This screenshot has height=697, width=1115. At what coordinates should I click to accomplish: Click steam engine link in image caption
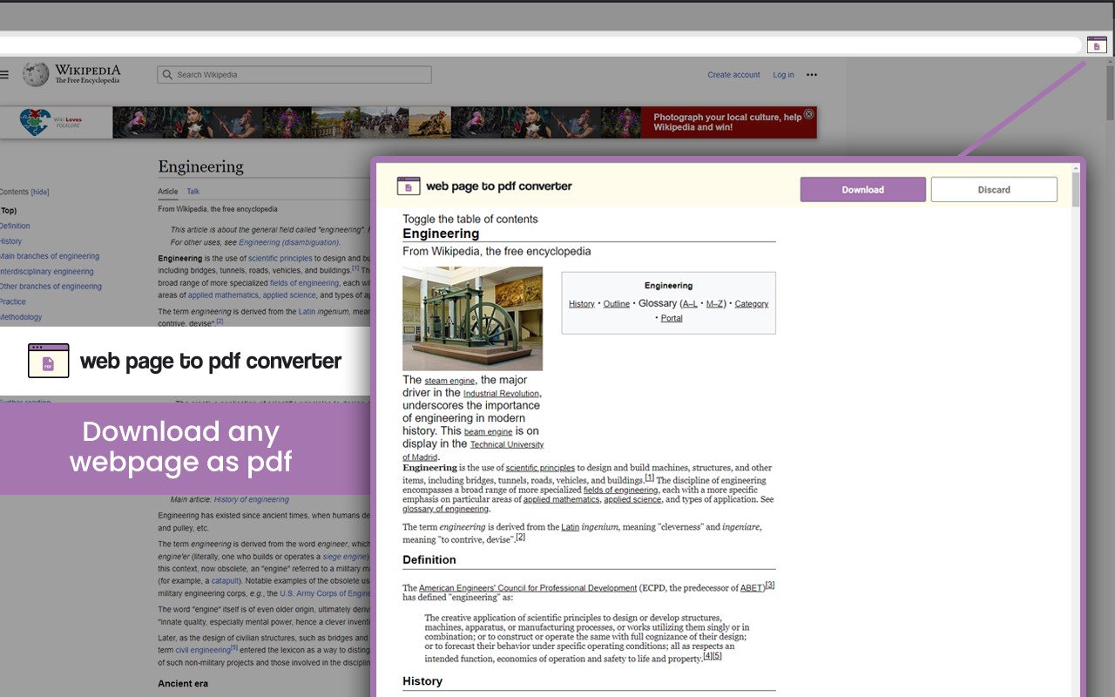[x=449, y=381]
